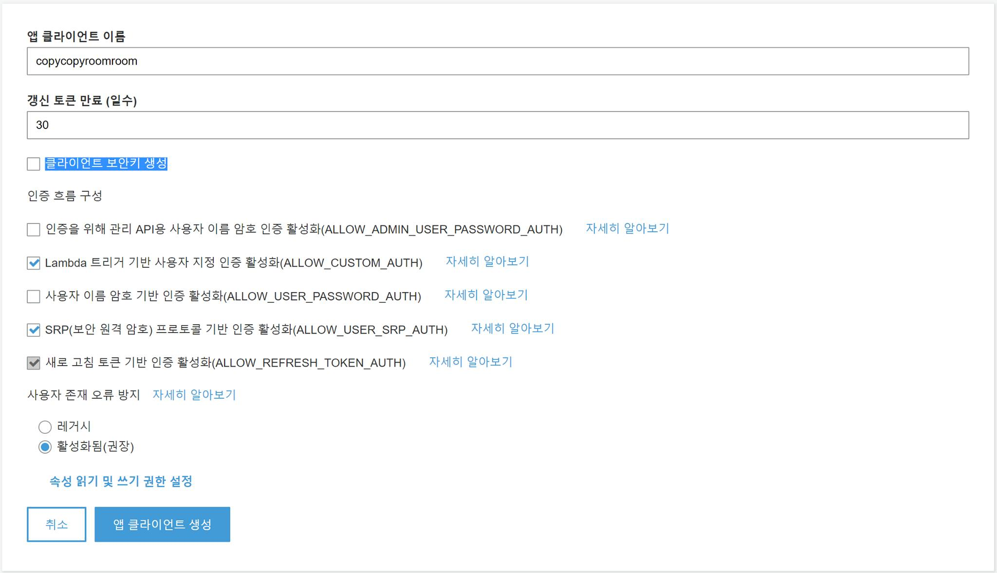Screen dimensions: 997x573
Task: Uncheck the ALLOW_USER_SRP_AUTH checkbox
Action: click(34, 330)
